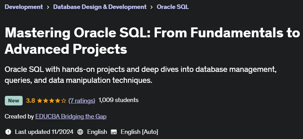Click the 1,009 students count
The image size is (303, 139).
pyautogui.click(x=119, y=100)
